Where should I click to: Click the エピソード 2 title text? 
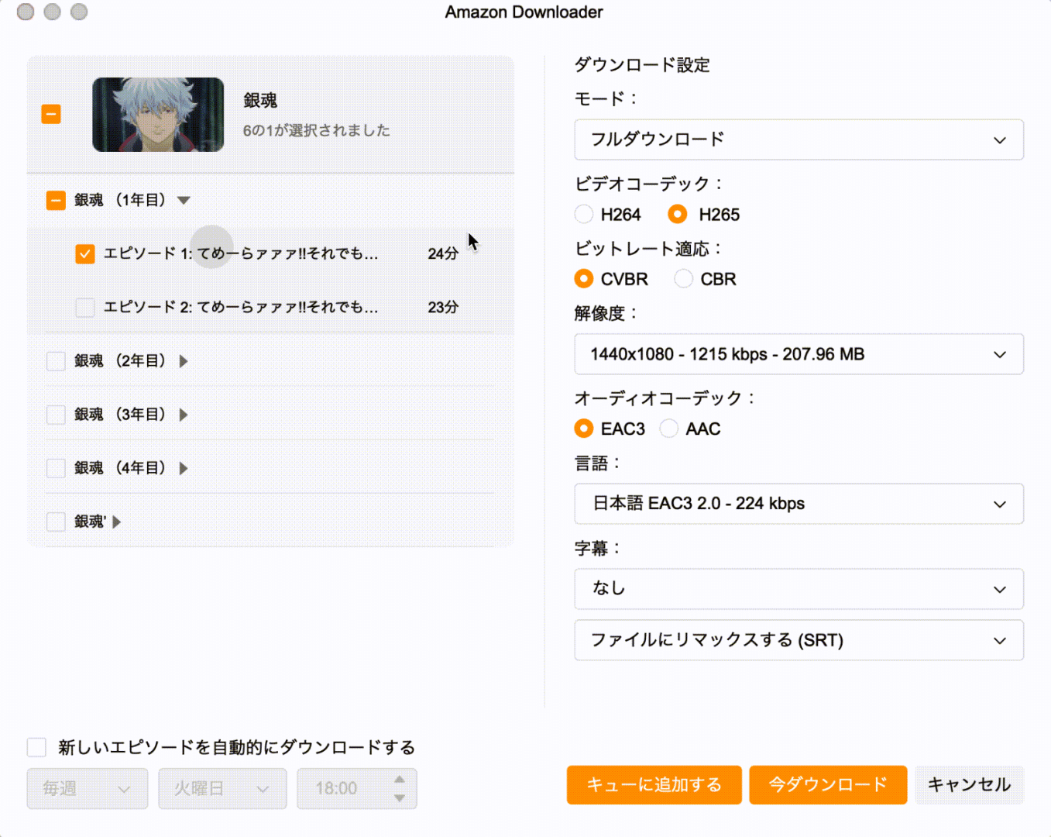pyautogui.click(x=241, y=308)
